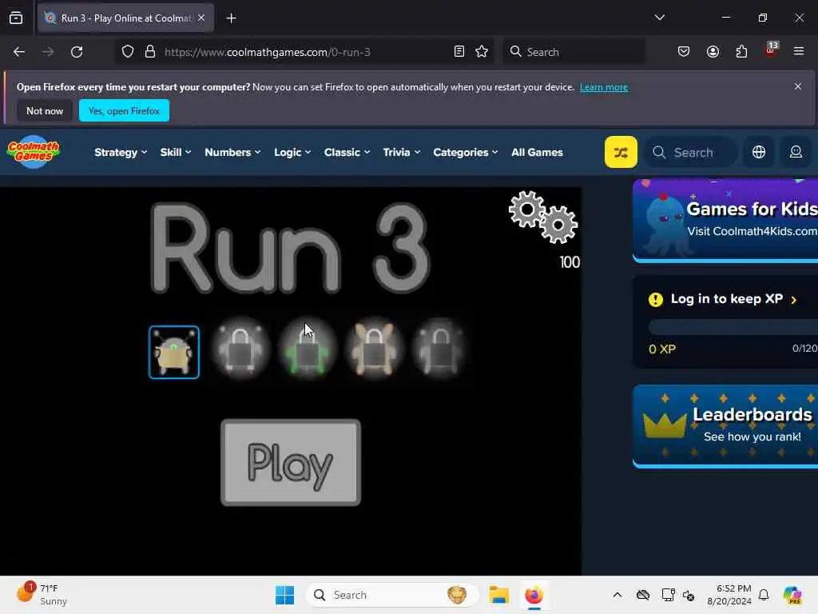This screenshot has height=614, width=818.
Task: Toggle reader view icon
Action: [x=459, y=52]
